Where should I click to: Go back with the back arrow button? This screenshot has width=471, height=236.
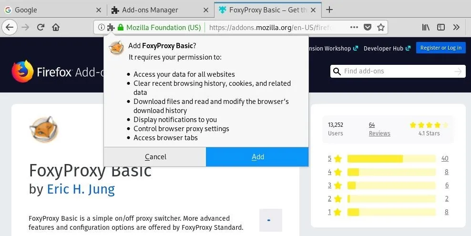(10, 27)
